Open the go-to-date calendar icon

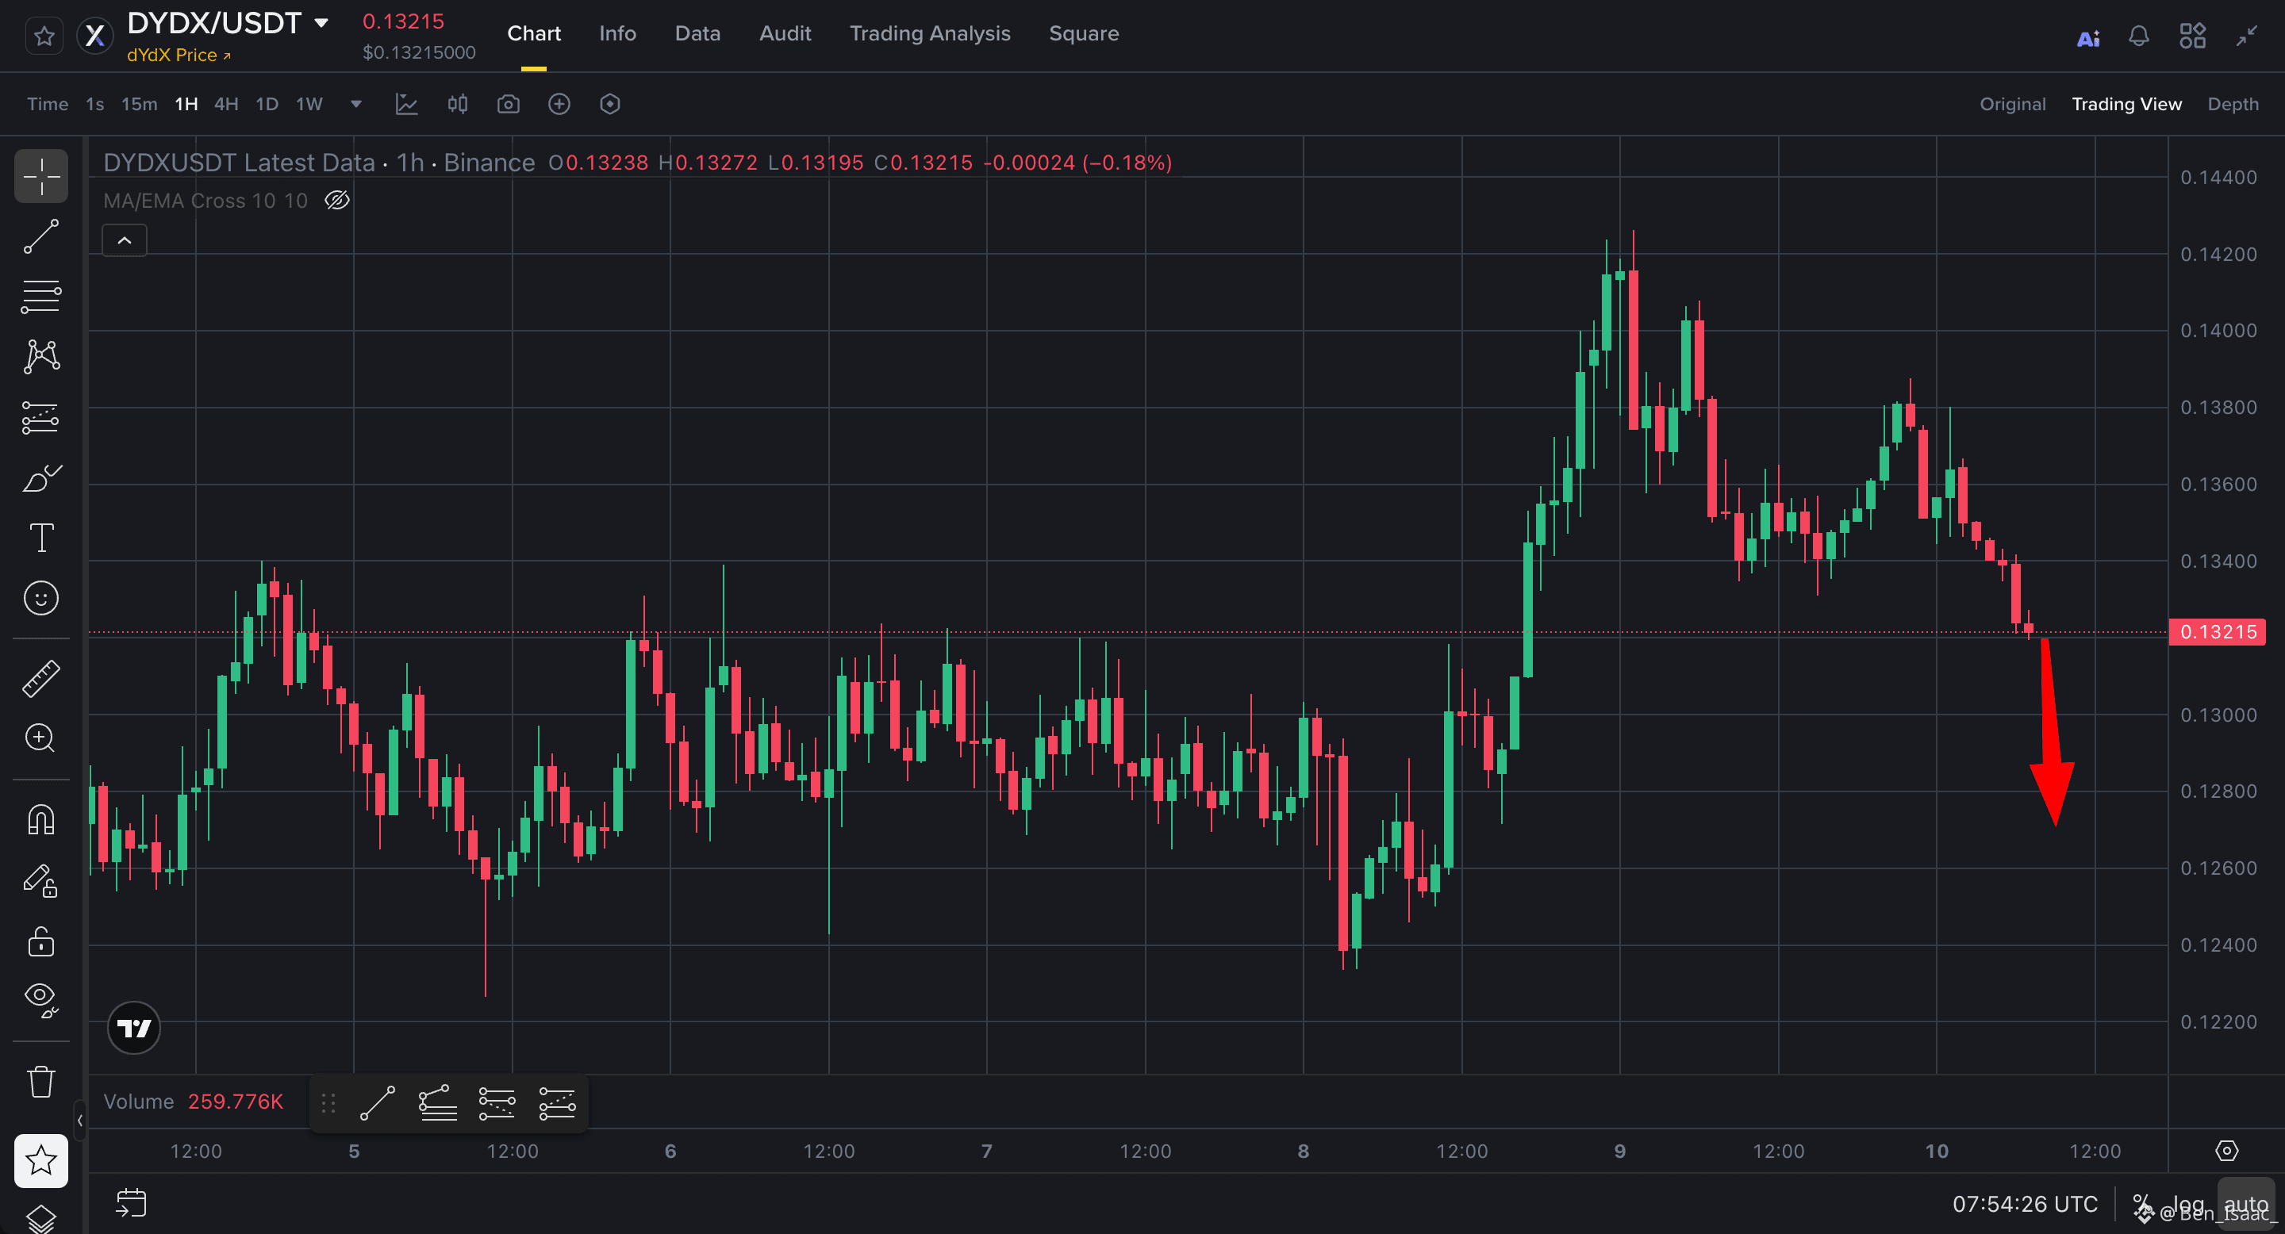[131, 1203]
